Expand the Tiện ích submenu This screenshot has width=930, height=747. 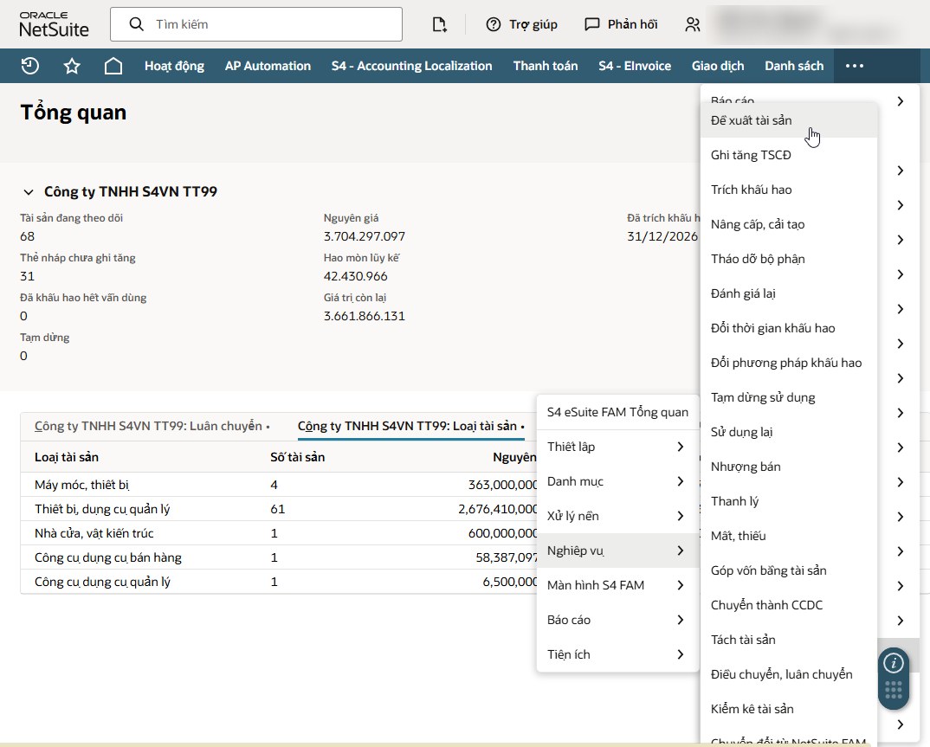pos(617,654)
